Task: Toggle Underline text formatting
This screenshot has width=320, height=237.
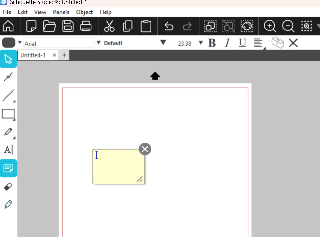Action: (x=243, y=43)
